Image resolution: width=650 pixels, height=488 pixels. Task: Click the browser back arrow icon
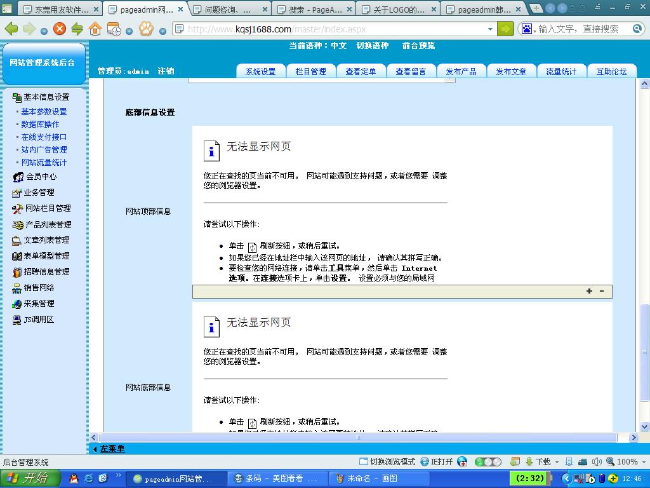click(x=11, y=29)
